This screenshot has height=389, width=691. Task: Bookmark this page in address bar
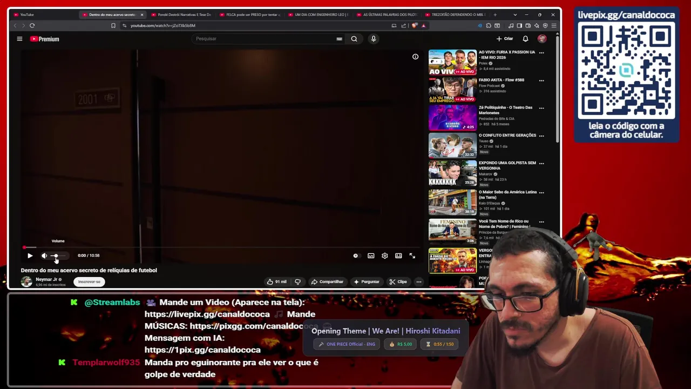coord(113,25)
